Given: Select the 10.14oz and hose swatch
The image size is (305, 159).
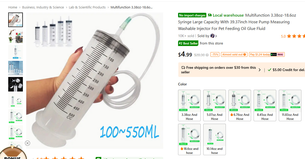Looking at the screenshot, I should (x=215, y=140).
